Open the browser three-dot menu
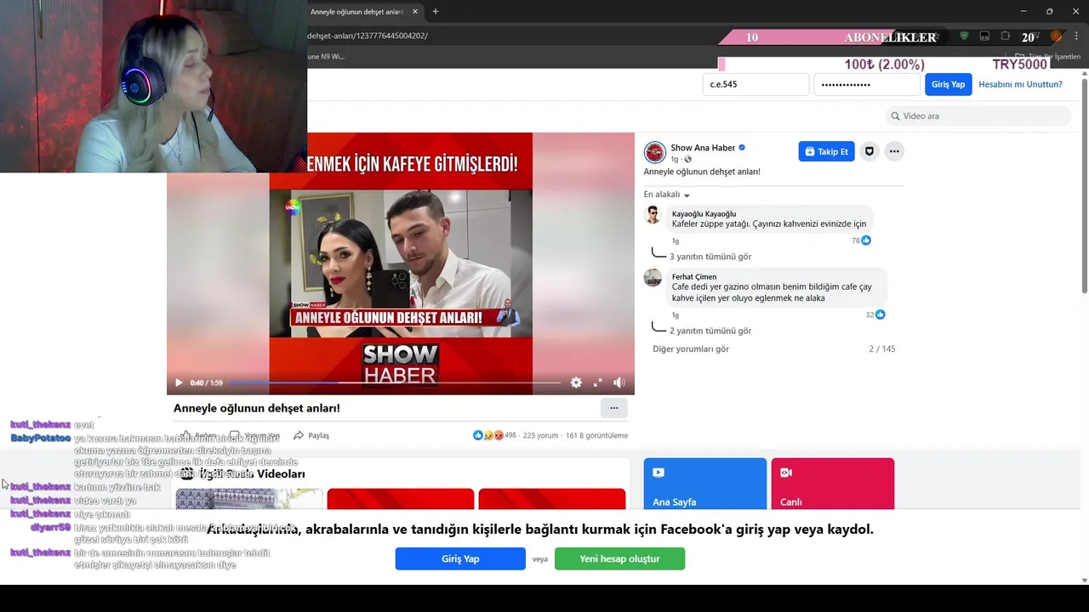The image size is (1089, 612). (x=1076, y=36)
